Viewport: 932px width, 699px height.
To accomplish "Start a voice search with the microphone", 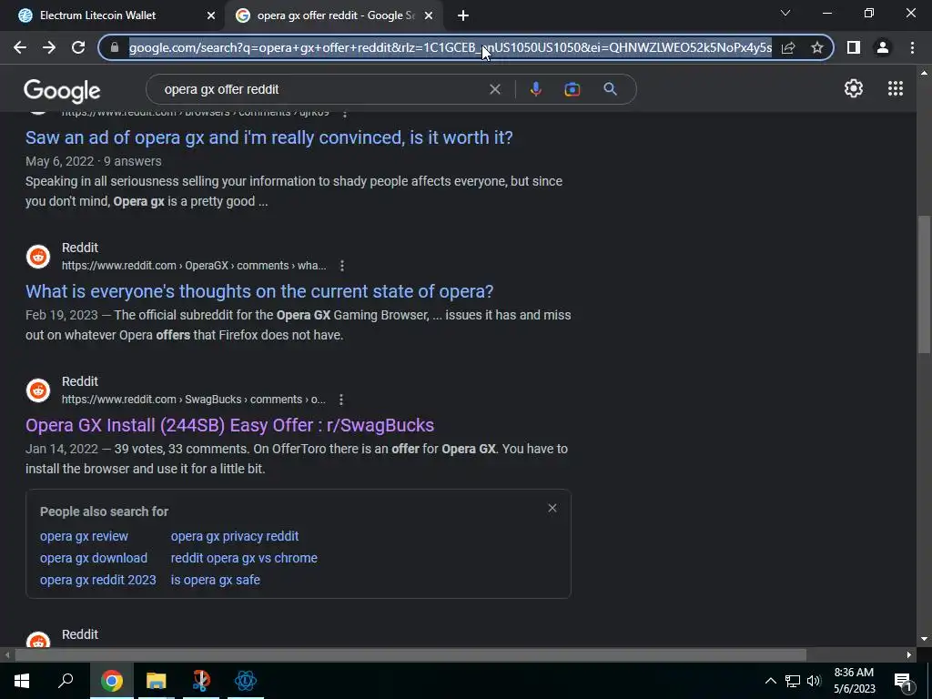I will [535, 89].
